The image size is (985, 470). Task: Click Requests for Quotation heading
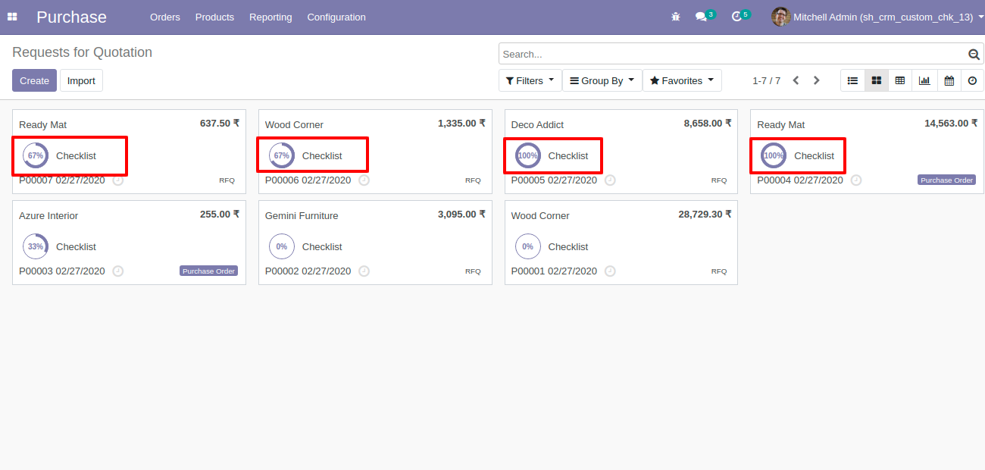82,52
